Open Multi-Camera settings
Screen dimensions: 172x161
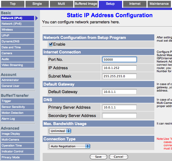click(17, 140)
